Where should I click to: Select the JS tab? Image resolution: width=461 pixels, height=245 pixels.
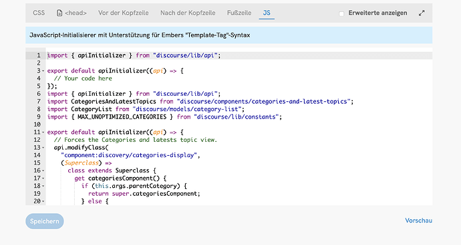click(x=267, y=13)
